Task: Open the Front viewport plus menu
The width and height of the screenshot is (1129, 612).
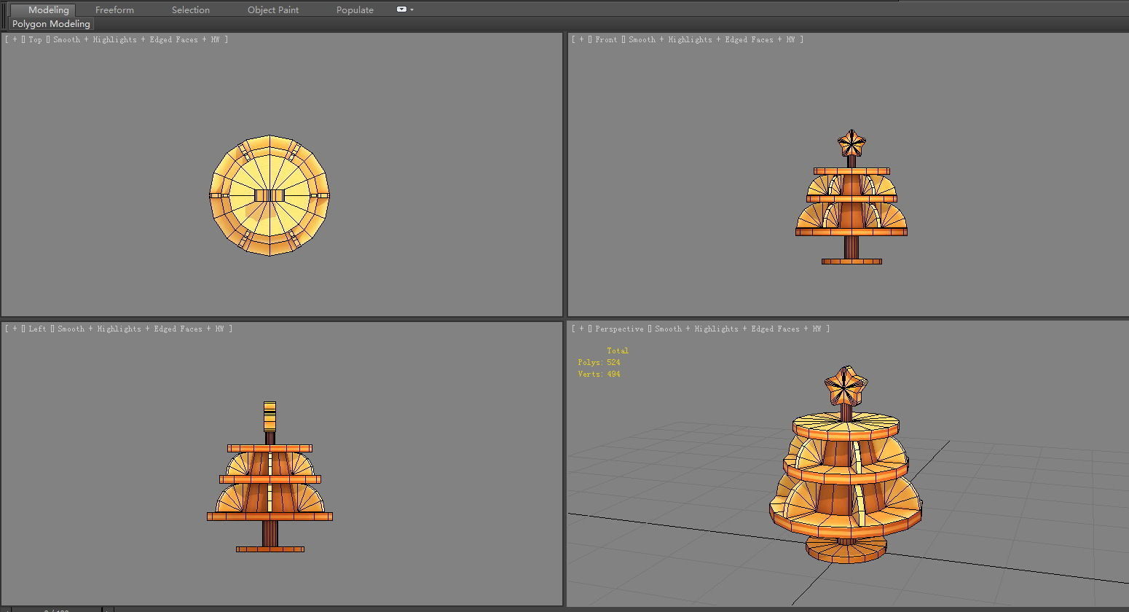Action: click(582, 39)
